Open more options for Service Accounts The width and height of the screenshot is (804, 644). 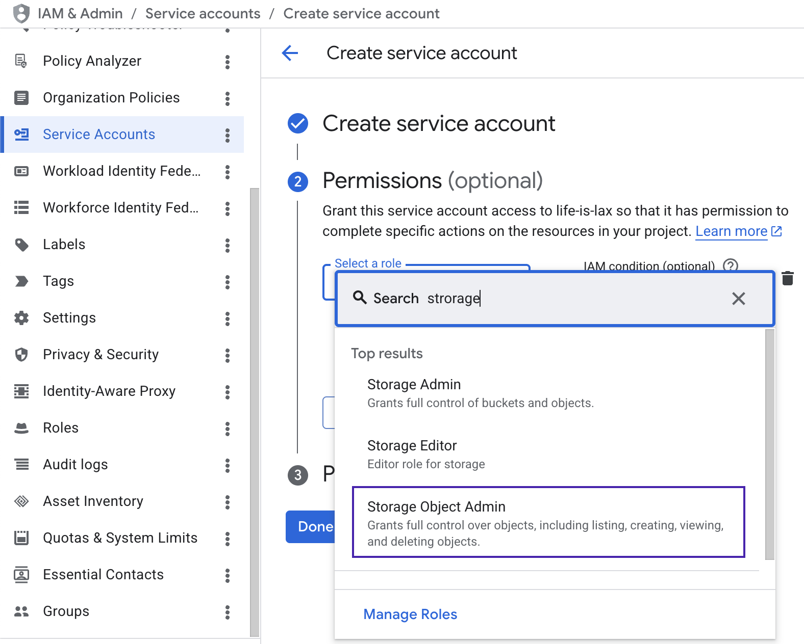click(x=228, y=136)
